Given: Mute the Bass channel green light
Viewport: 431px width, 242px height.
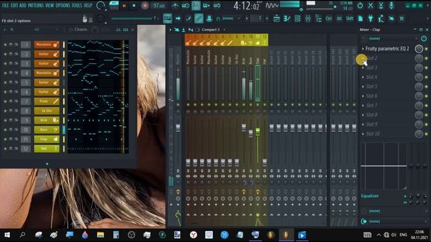Looking at the screenshot, I should pos(5,130).
